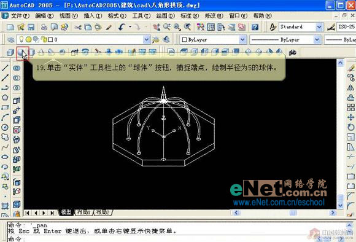Select the Move tool
Image resolution: width=356 pixels, height=242 pixels.
351,117
